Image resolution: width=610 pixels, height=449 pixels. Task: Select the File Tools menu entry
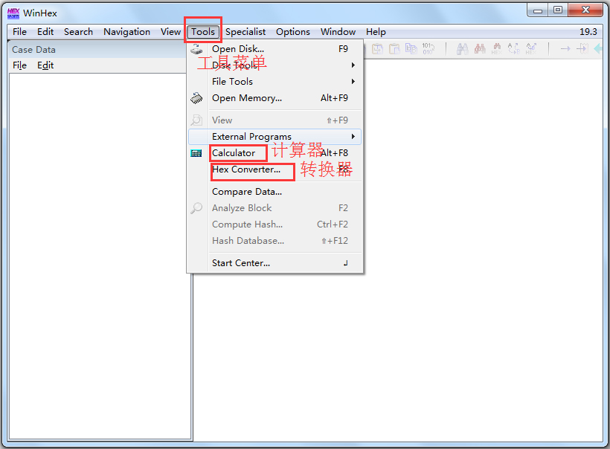coord(275,81)
